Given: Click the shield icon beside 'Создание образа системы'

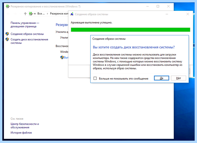Looking at the screenshot, I should coord(7,34).
